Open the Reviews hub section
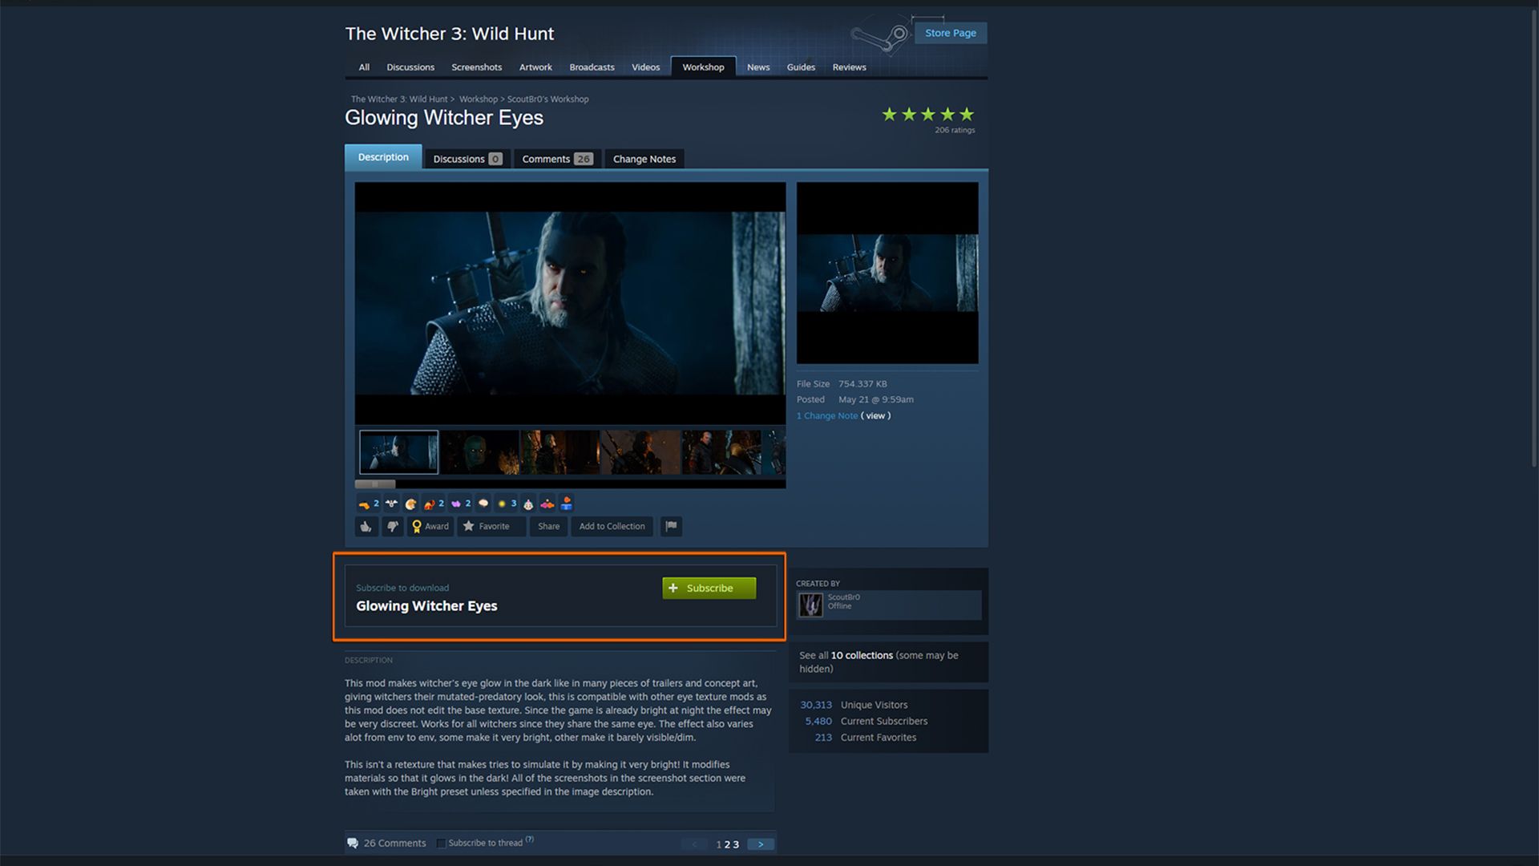This screenshot has width=1539, height=866. (850, 67)
